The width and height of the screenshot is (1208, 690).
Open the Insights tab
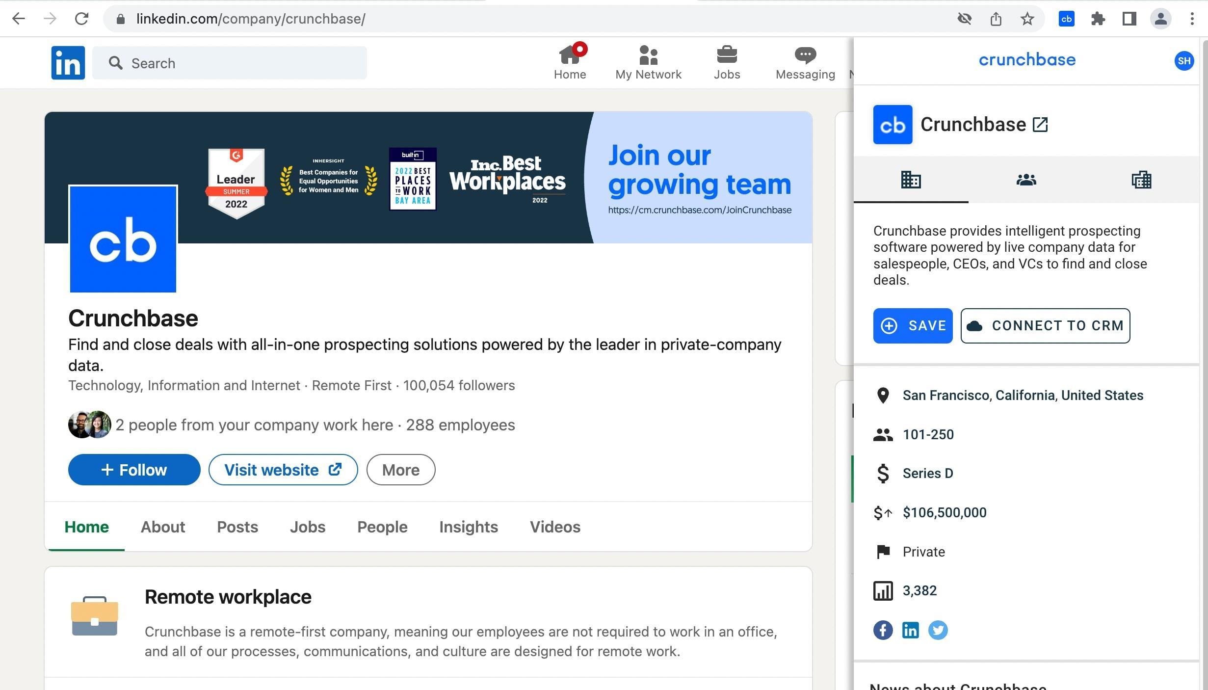[468, 527]
